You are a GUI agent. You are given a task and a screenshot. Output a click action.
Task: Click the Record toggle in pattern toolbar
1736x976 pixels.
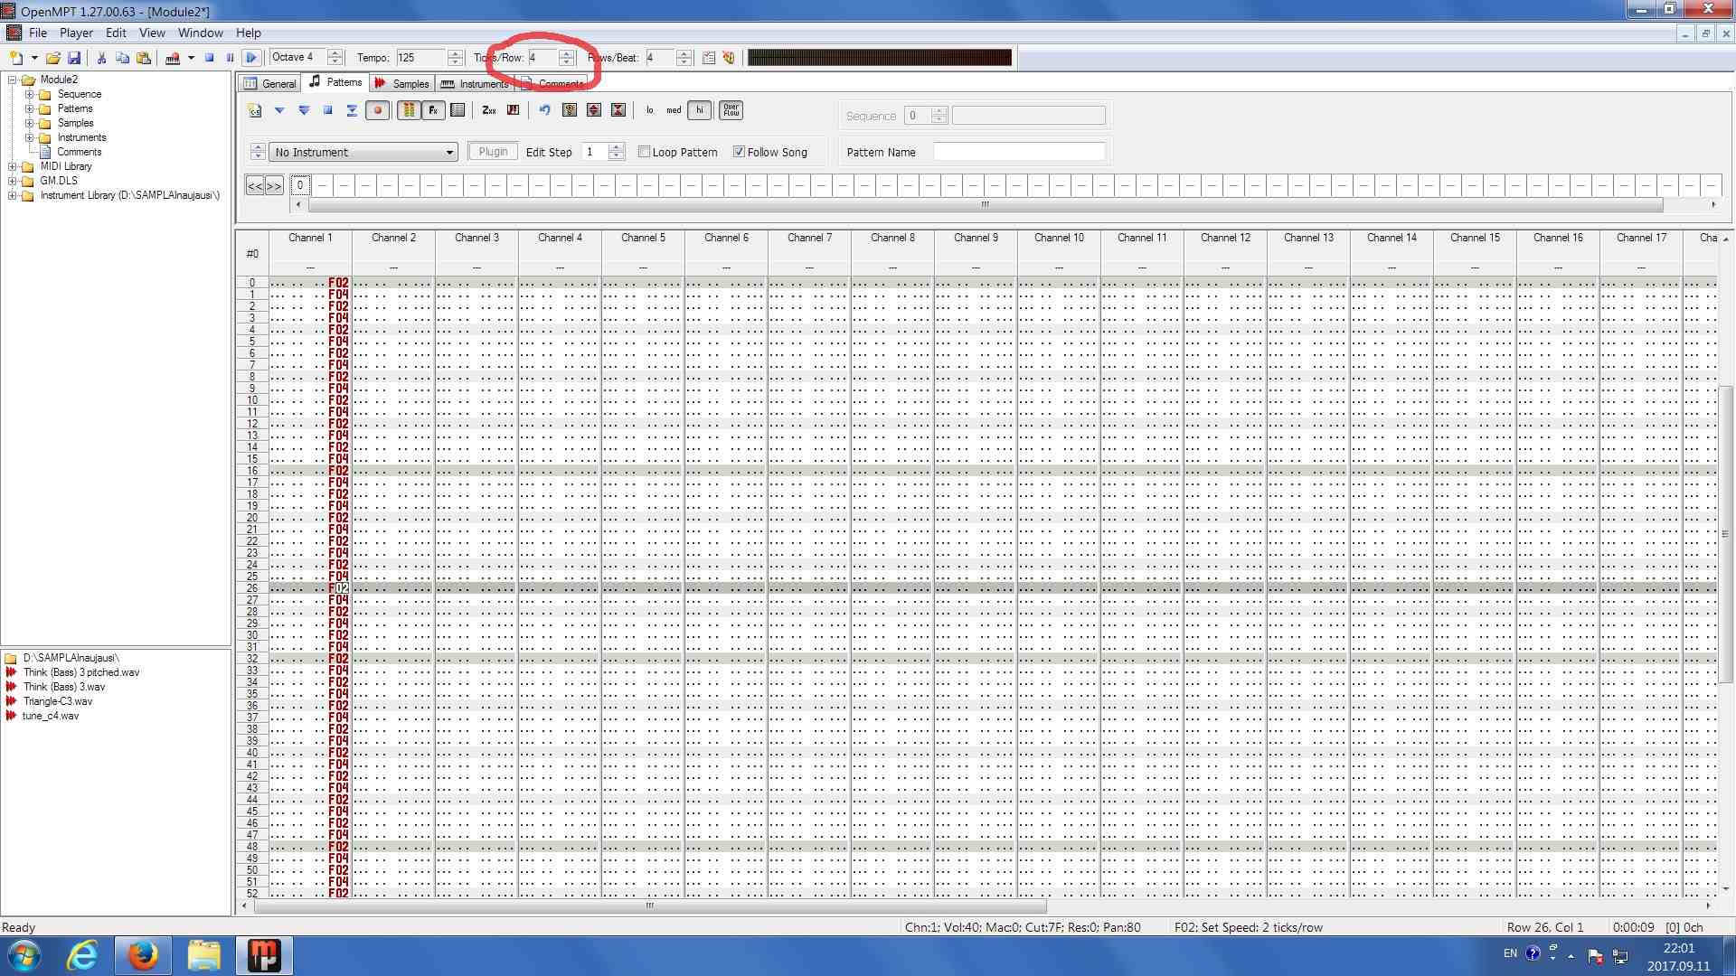(x=378, y=110)
